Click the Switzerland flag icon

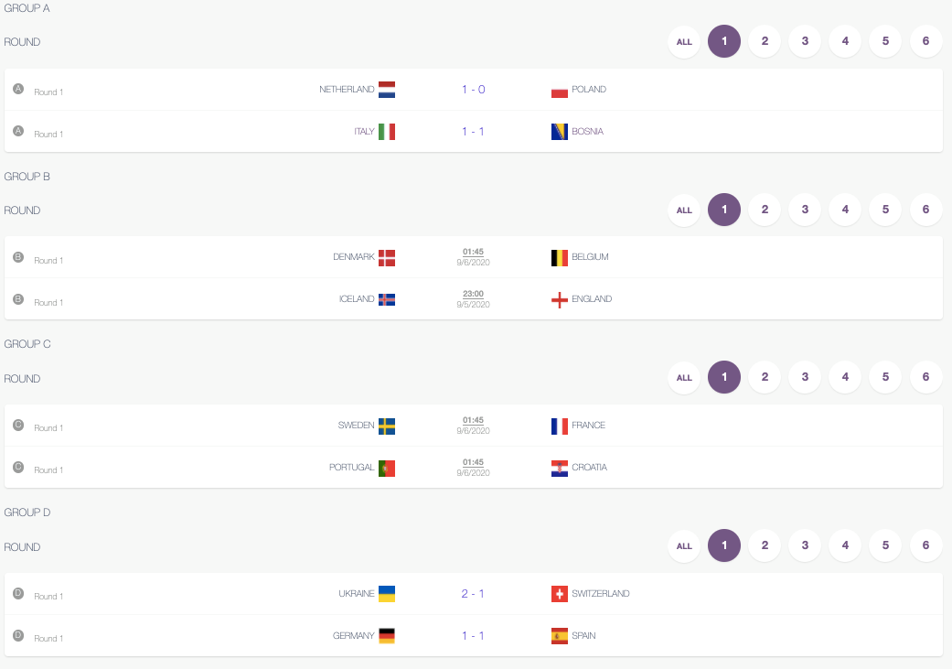pyautogui.click(x=559, y=594)
